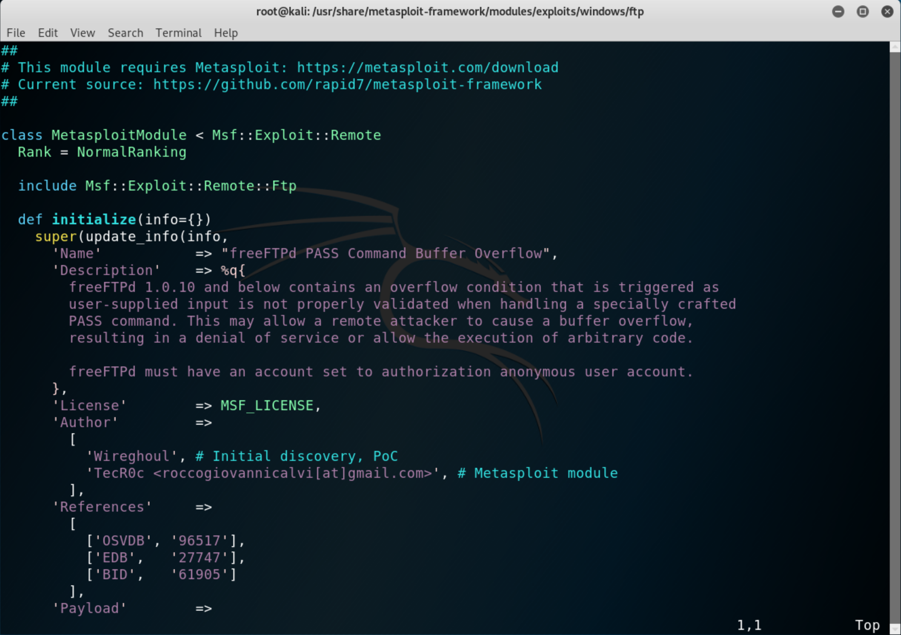Screen dimensions: 901x635
Task: Click 'MSF_LICENSE' constant
Action: (267, 406)
